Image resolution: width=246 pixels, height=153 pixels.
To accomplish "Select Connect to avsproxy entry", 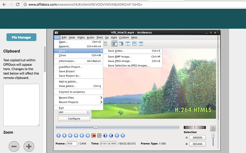I will [x=78, y=92].
